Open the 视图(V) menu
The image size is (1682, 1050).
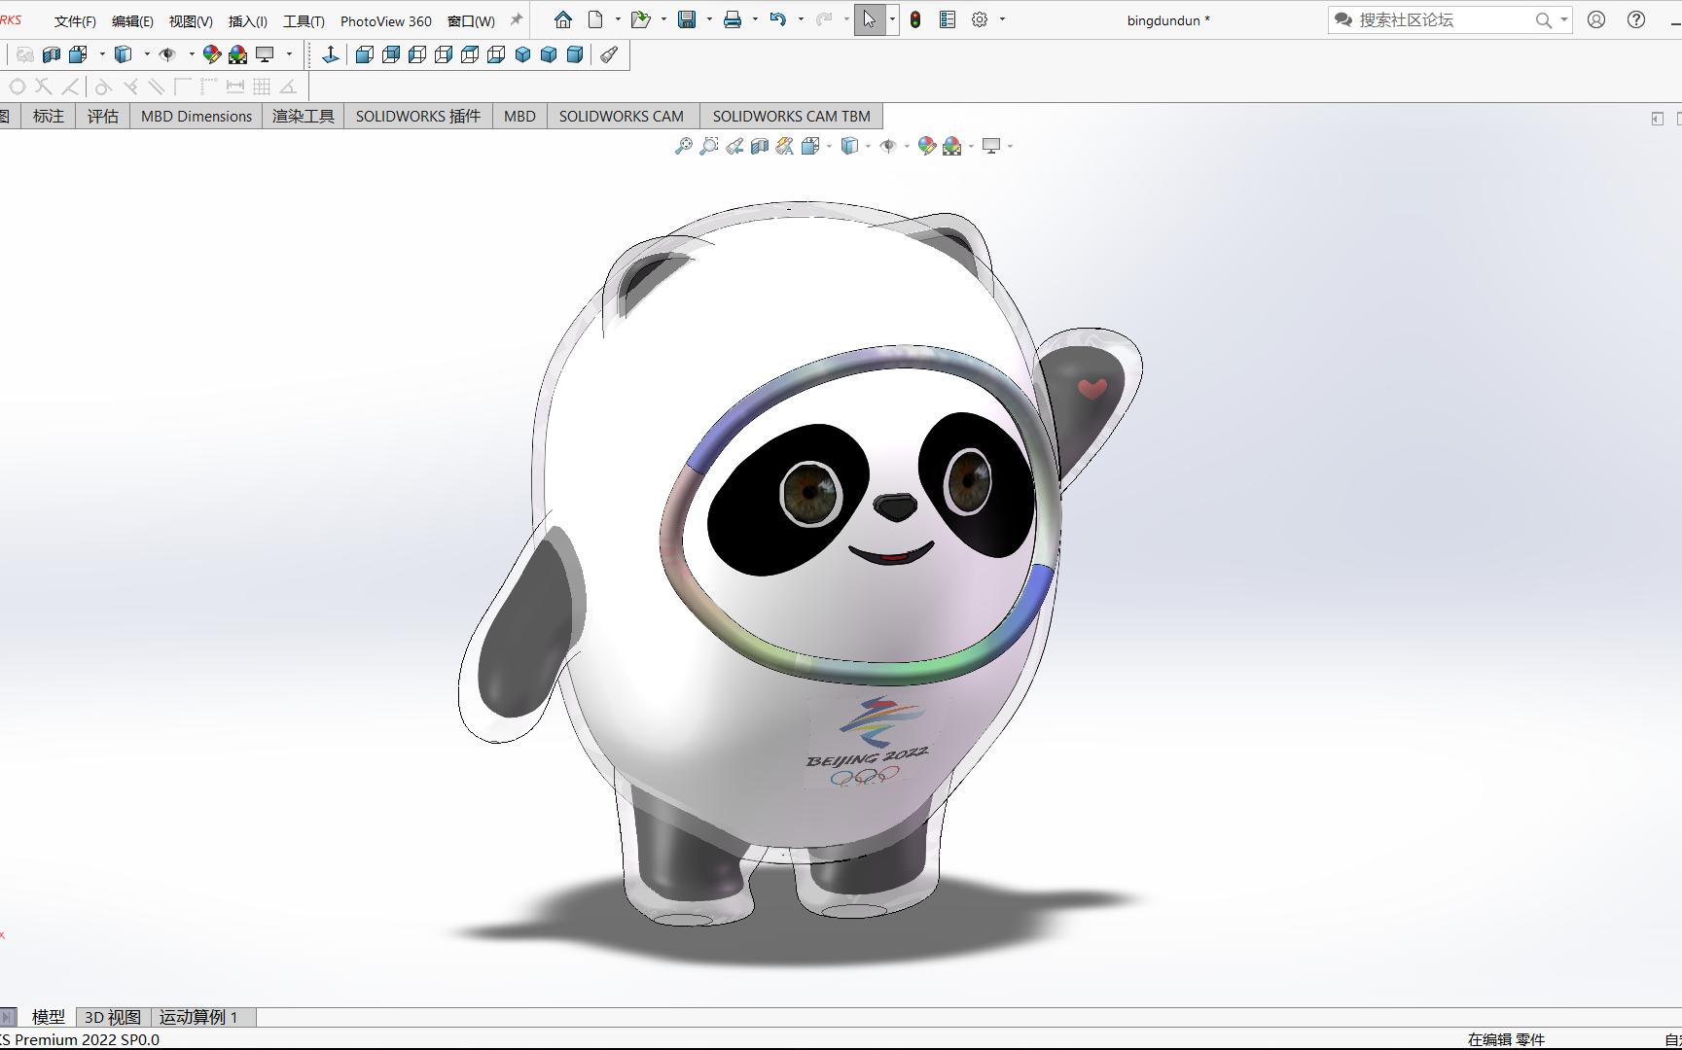pyautogui.click(x=191, y=20)
